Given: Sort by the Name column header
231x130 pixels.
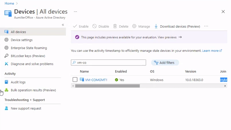Looking at the screenshot, I should pyautogui.click(x=84, y=71).
